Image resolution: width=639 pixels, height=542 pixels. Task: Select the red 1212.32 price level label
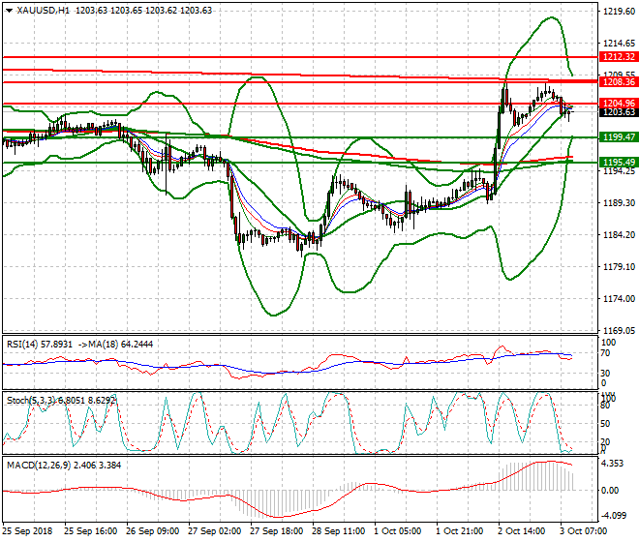pyautogui.click(x=619, y=57)
